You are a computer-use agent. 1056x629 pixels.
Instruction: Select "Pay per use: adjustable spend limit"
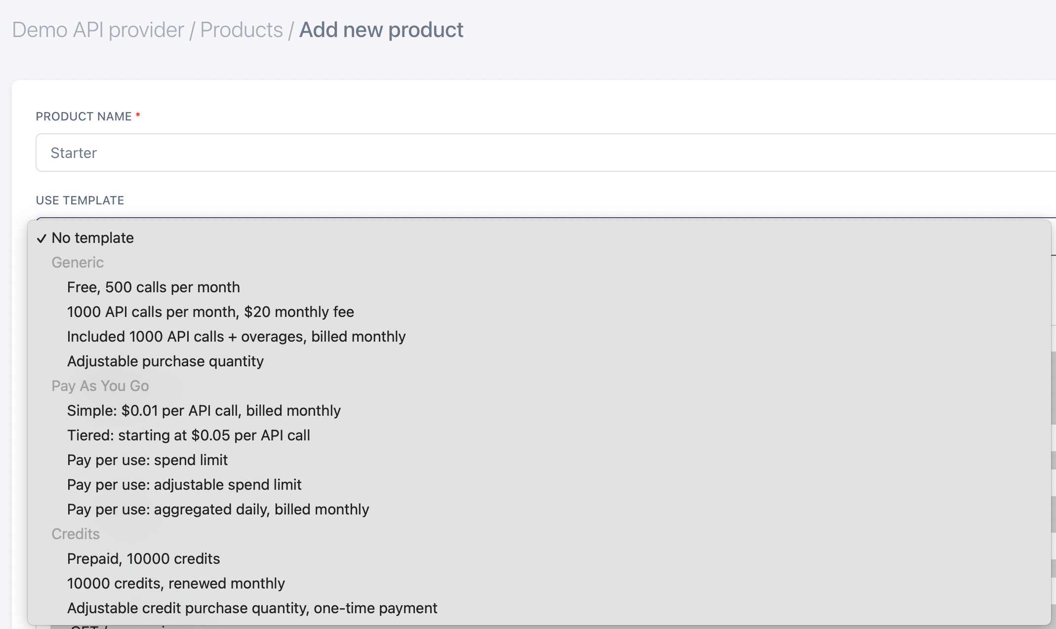(x=184, y=484)
